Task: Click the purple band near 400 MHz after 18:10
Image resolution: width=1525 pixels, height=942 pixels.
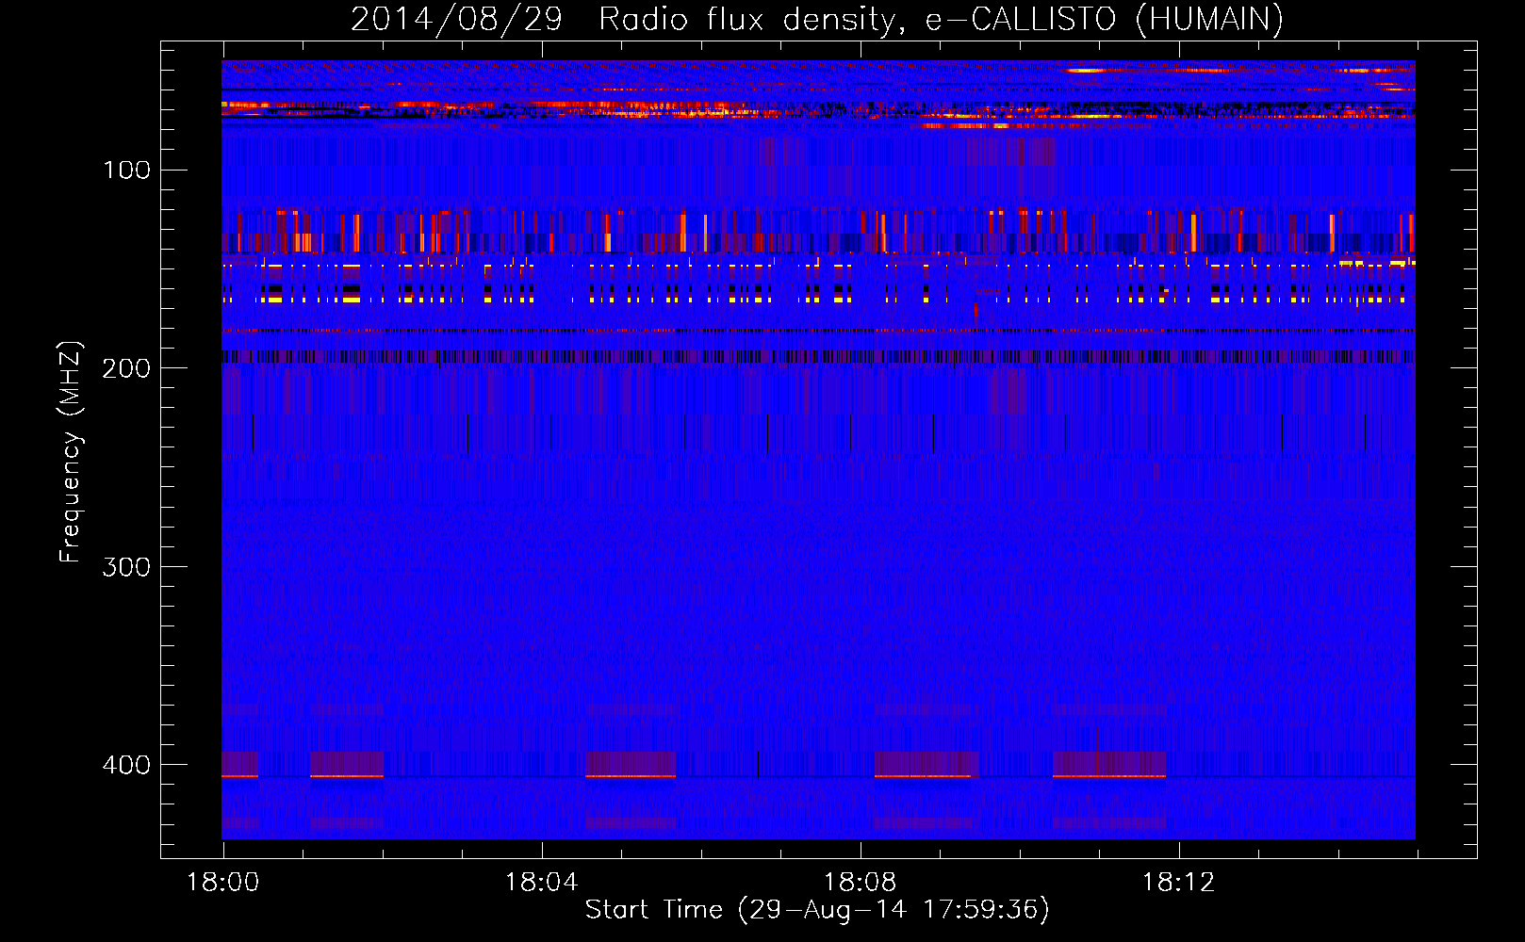Action: [1108, 761]
